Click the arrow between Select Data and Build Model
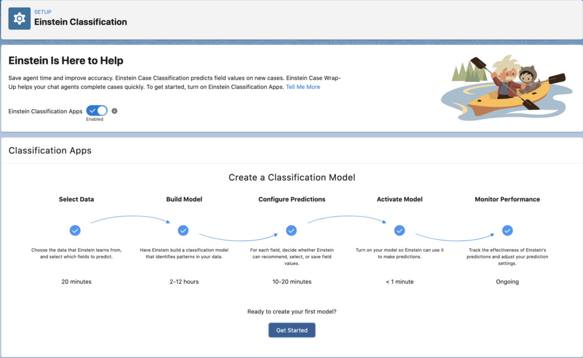The image size is (583, 358). (x=129, y=219)
